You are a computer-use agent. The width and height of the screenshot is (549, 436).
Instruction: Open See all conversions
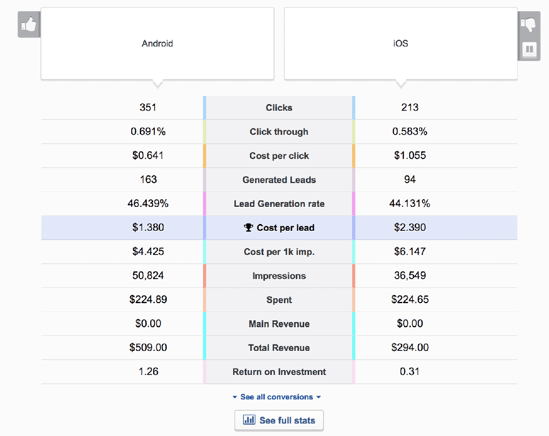(x=277, y=397)
